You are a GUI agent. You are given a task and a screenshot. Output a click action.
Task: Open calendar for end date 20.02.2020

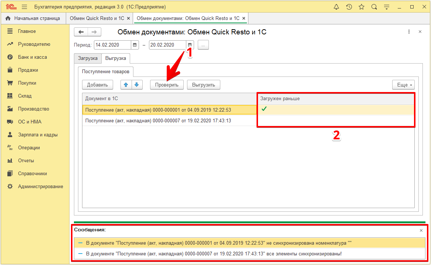pos(190,45)
